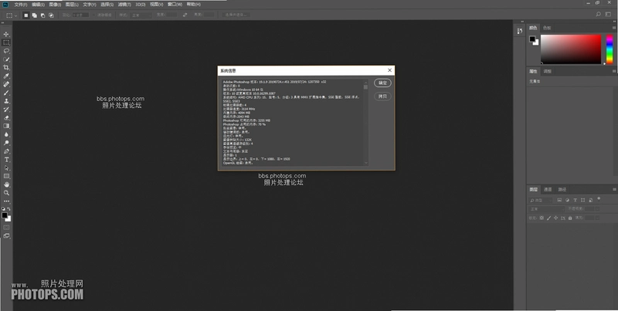Open Color panel options menu

(614, 28)
